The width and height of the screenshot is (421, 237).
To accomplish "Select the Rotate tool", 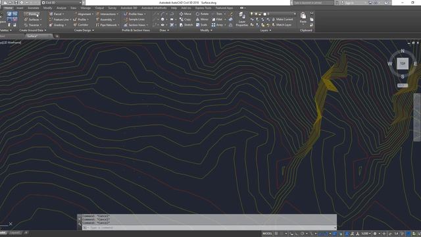I will point(202,14).
